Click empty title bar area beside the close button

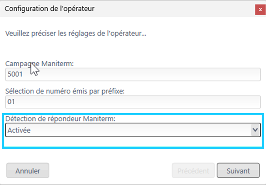(x=175, y=9)
